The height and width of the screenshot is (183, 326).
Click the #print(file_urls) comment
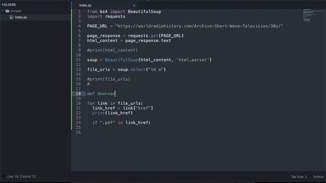pos(108,79)
